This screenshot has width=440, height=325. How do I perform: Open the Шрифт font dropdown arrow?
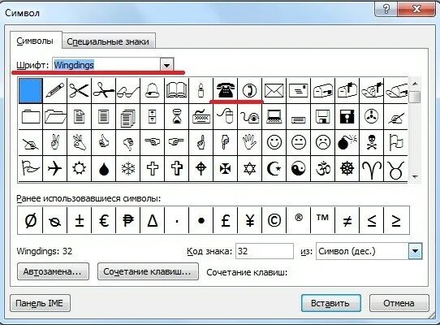(166, 65)
